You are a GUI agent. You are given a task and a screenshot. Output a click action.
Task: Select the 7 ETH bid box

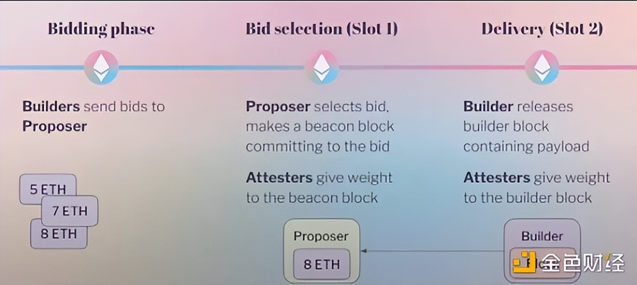(70, 210)
